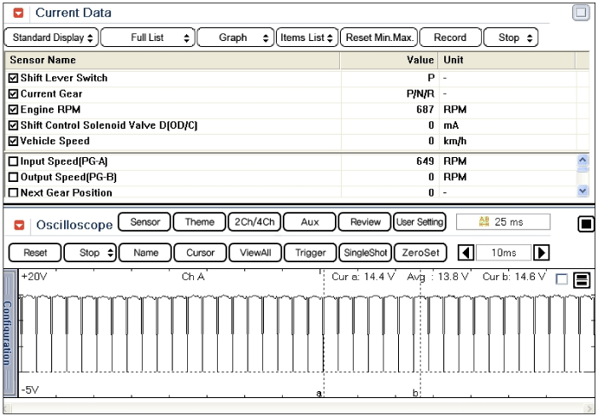The height and width of the screenshot is (416, 598).
Task: Click the list layout icon on scope graph
Action: point(582,279)
